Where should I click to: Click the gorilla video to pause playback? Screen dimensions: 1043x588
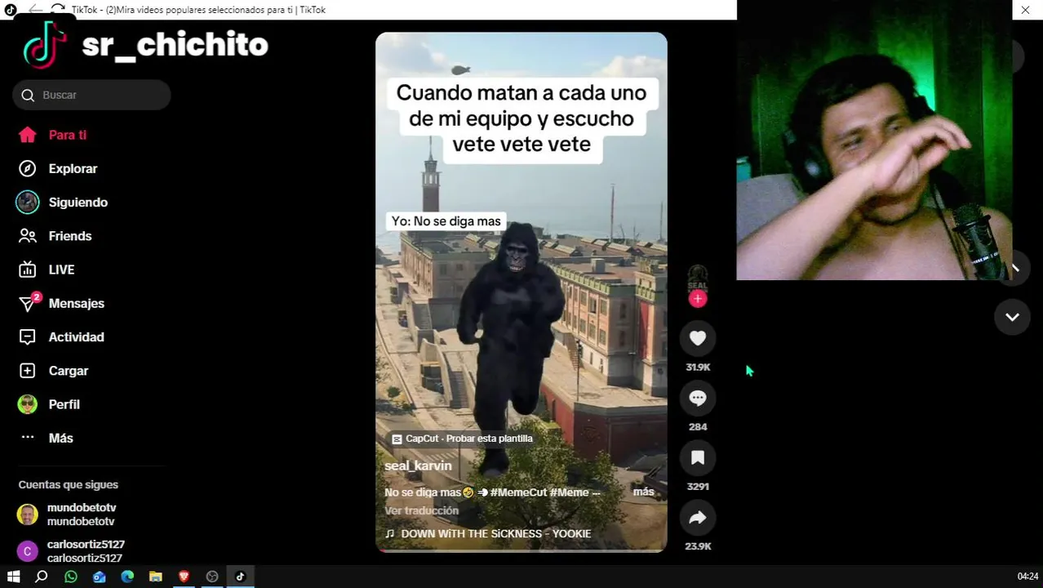pos(521,294)
